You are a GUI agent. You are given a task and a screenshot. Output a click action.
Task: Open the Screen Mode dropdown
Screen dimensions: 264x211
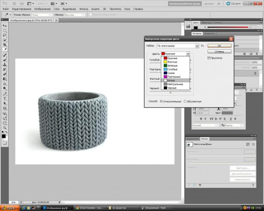tap(64, 4)
